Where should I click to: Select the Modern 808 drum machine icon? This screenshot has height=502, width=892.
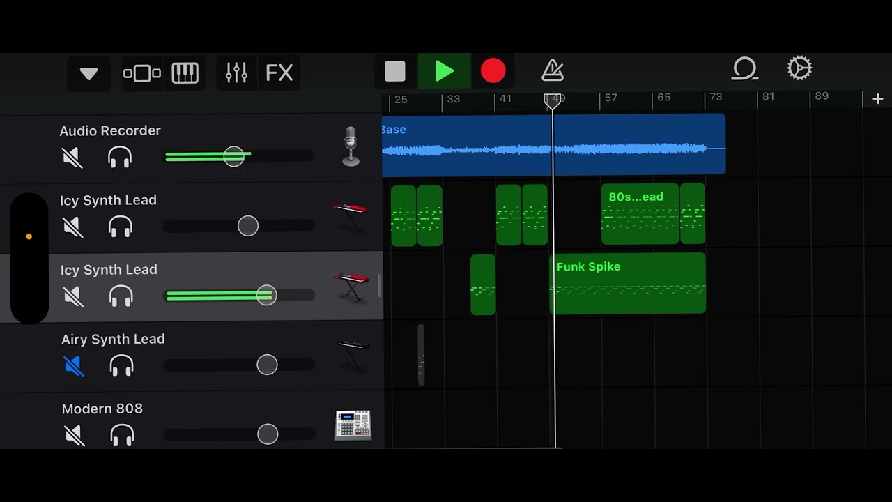pyautogui.click(x=353, y=425)
